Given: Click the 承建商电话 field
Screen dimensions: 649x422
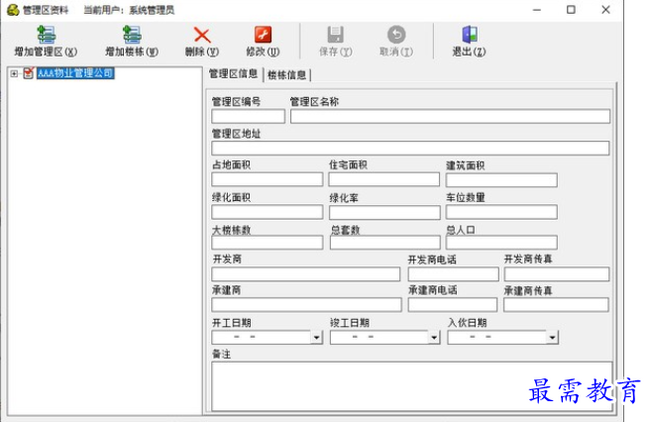Looking at the screenshot, I should [x=453, y=305].
